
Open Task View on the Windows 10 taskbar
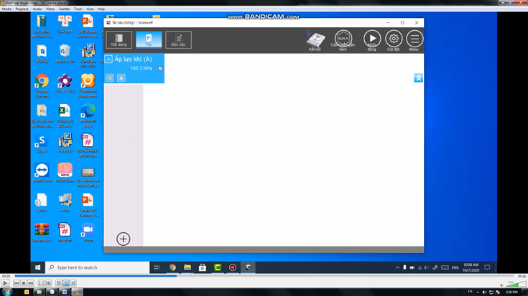[x=157, y=267]
